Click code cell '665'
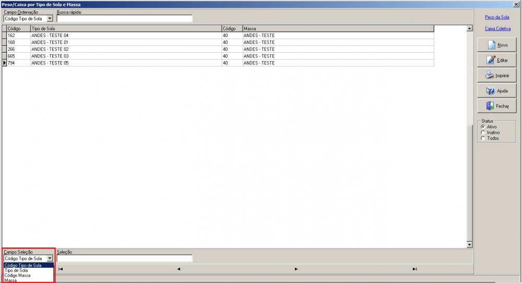The width and height of the screenshot is (522, 283). tap(19, 56)
